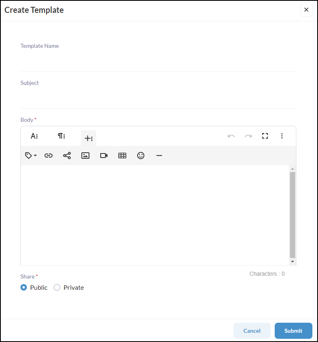
Task: Submit the new template
Action: 293,331
